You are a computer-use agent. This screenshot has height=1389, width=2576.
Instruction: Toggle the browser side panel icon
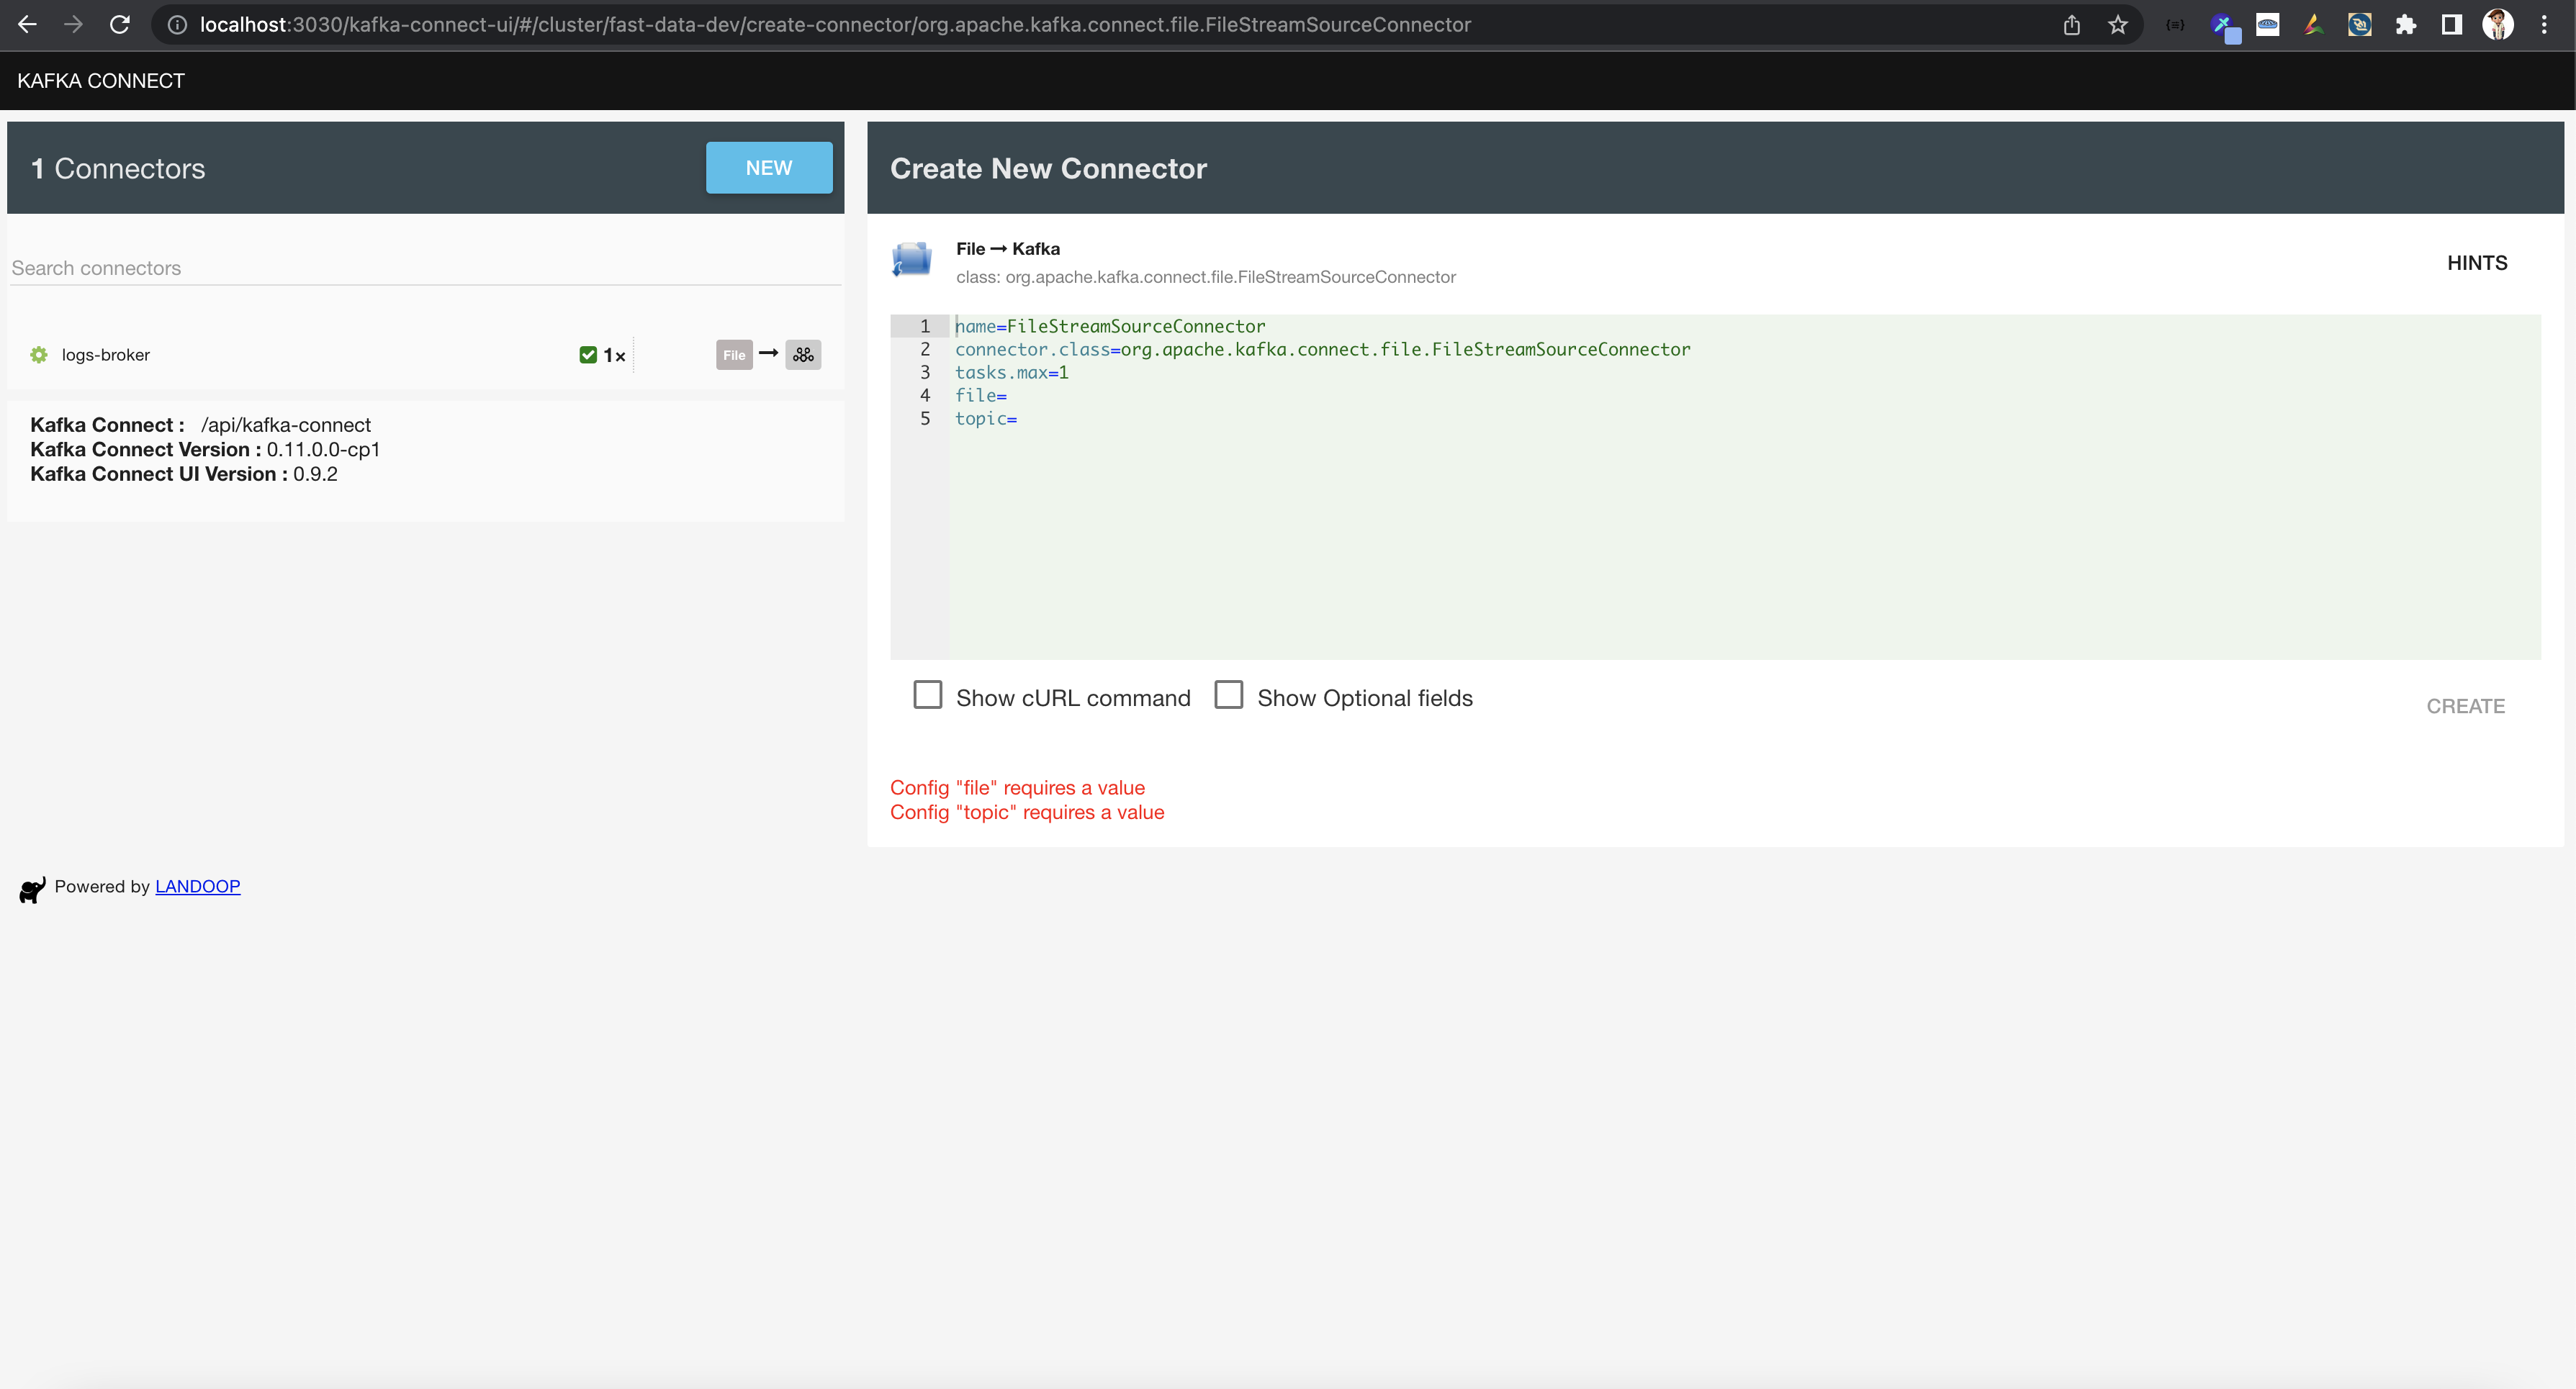[x=2452, y=25]
